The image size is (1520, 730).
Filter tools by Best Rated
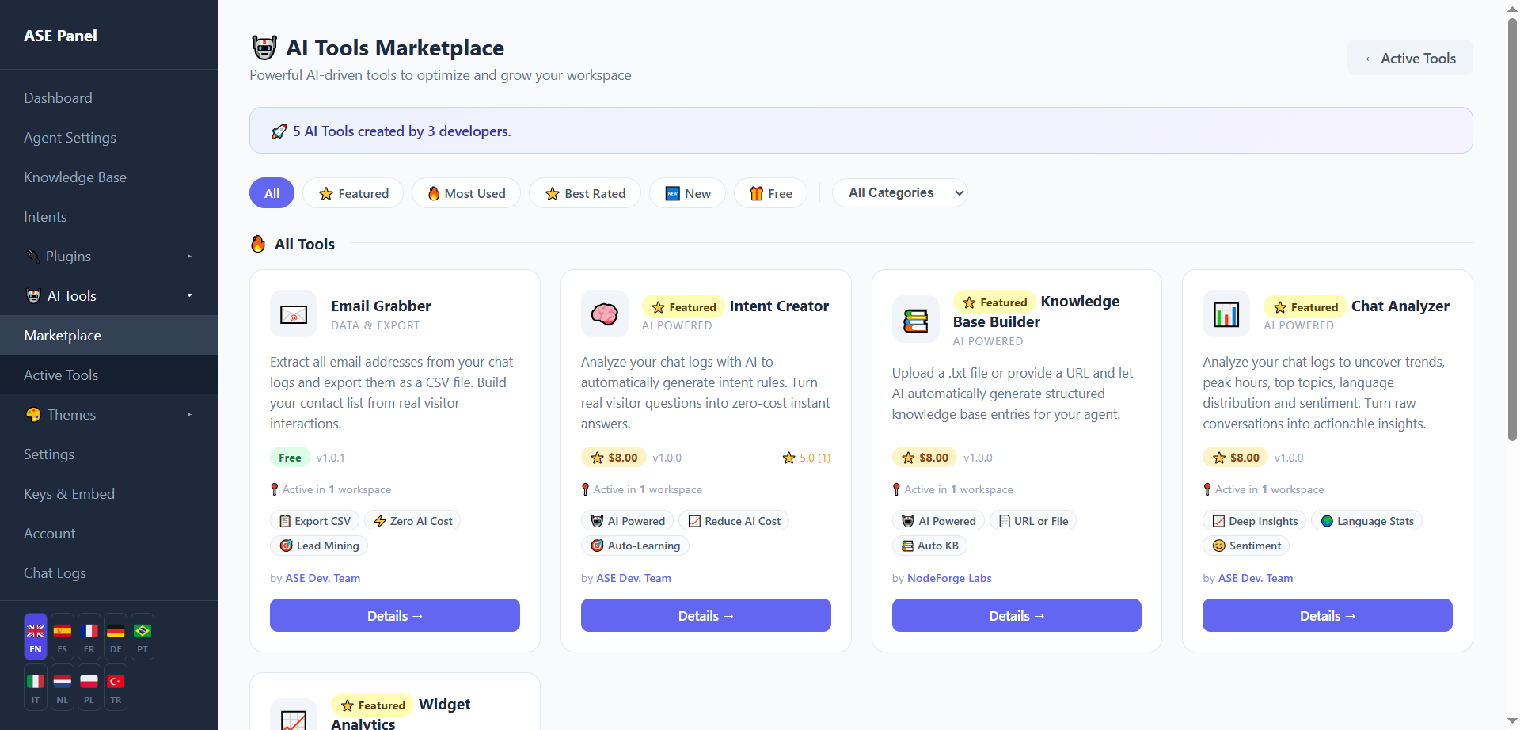coord(585,193)
